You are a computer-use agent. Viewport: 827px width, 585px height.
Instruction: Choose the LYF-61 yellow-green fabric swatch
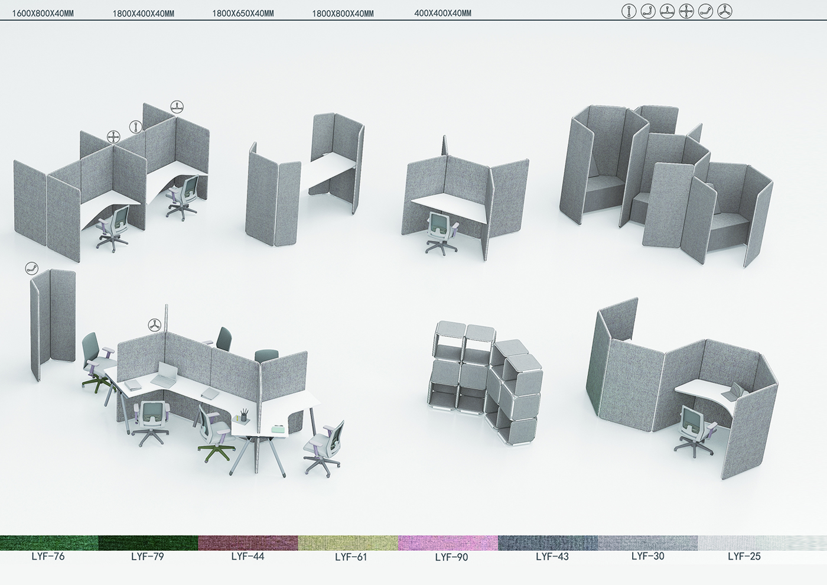[348, 543]
